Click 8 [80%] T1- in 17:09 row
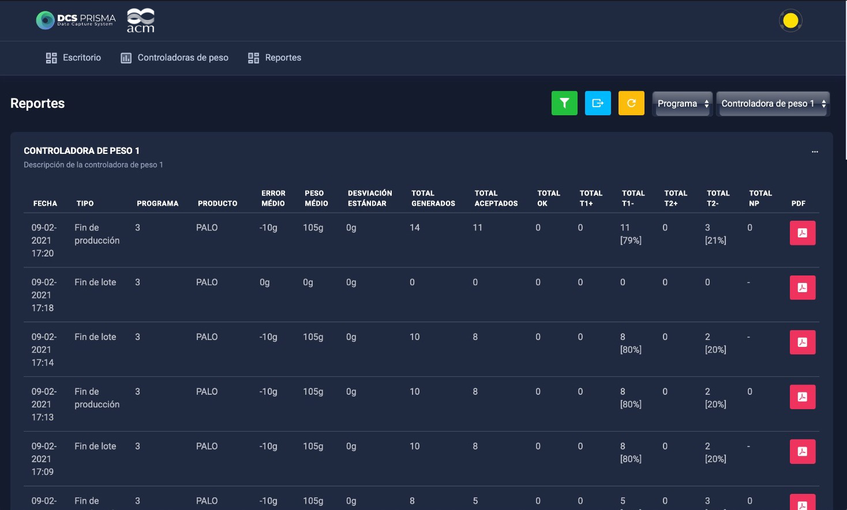This screenshot has height=510, width=847. pos(631,452)
